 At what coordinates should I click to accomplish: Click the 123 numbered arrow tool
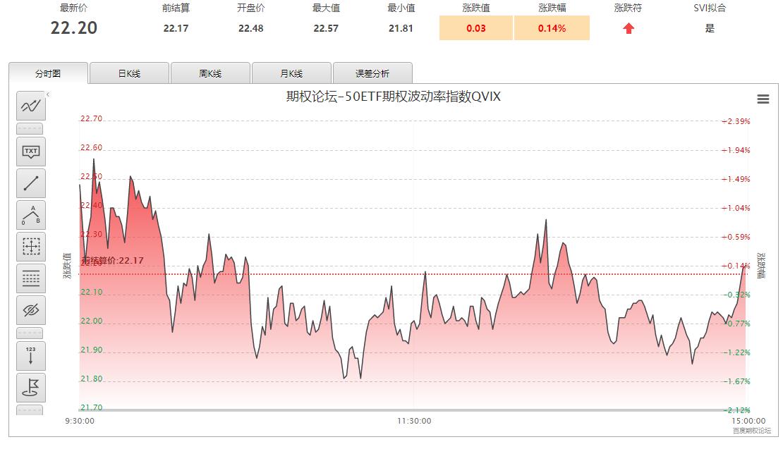pos(31,356)
